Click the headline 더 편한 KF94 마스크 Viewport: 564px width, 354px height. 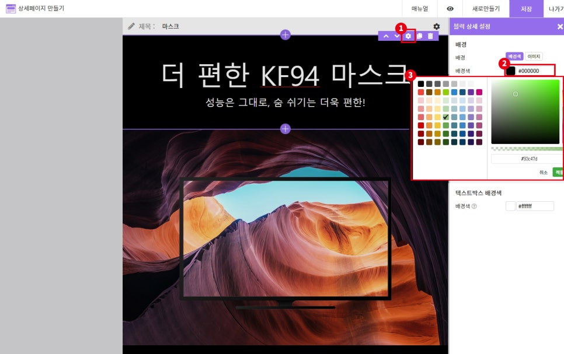click(x=284, y=75)
